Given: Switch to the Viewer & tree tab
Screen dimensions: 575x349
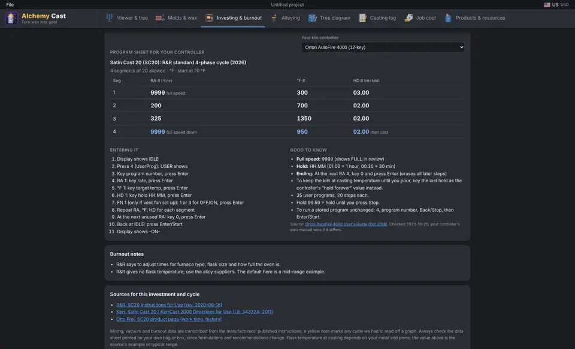Looking at the screenshot, I should coord(127,18).
